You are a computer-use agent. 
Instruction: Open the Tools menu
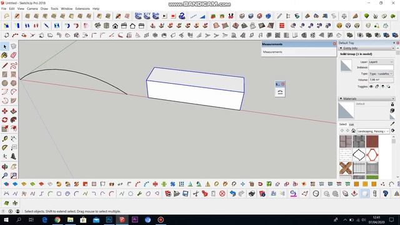(54, 9)
